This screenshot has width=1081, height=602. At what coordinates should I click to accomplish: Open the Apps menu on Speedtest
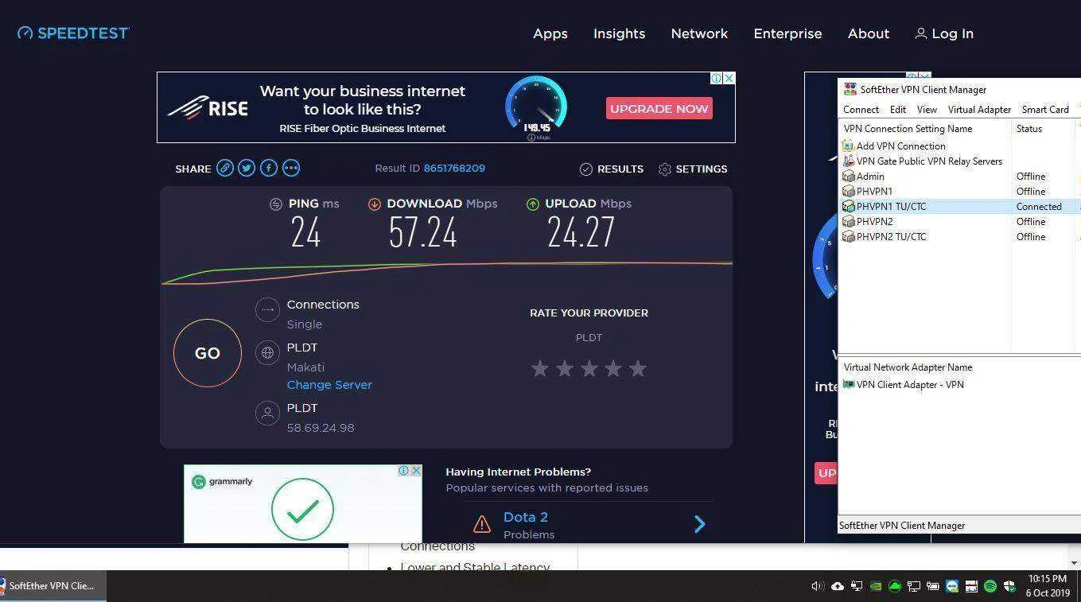pos(550,33)
